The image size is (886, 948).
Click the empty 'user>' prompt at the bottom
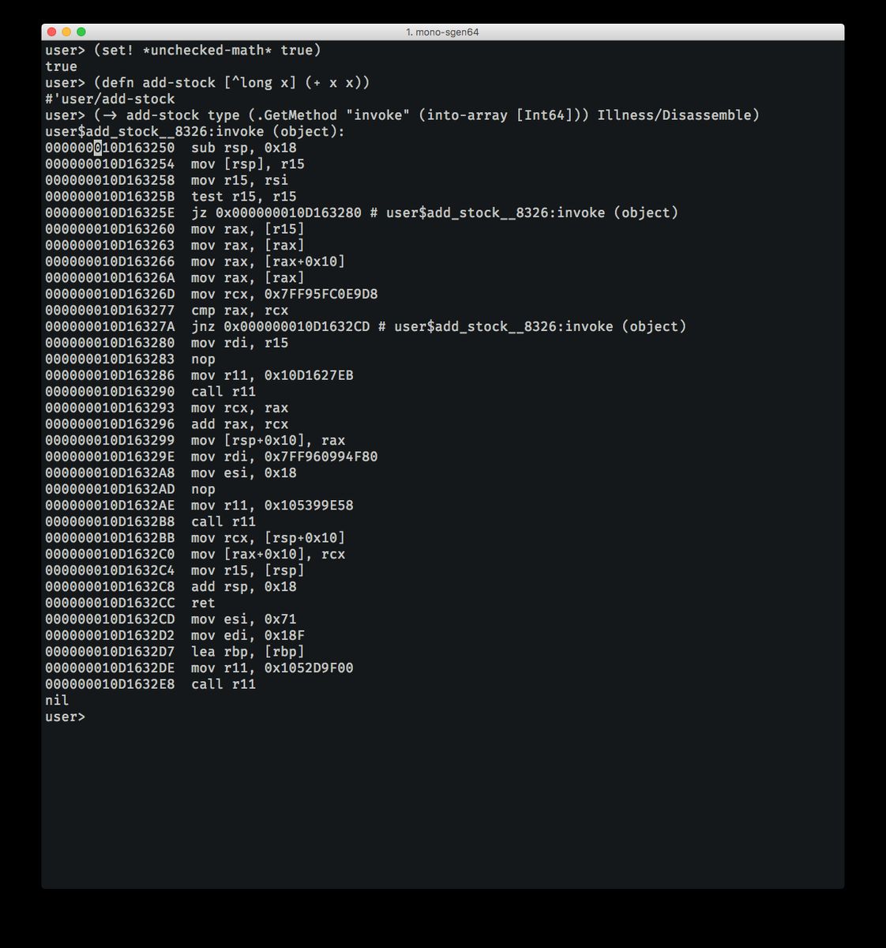(65, 717)
